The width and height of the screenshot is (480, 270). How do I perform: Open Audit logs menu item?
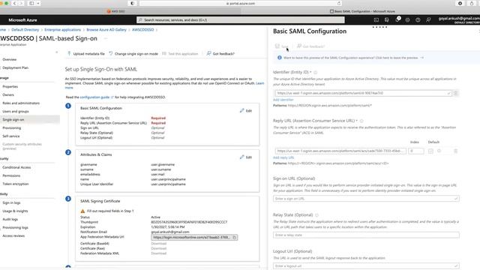(x=10, y=220)
